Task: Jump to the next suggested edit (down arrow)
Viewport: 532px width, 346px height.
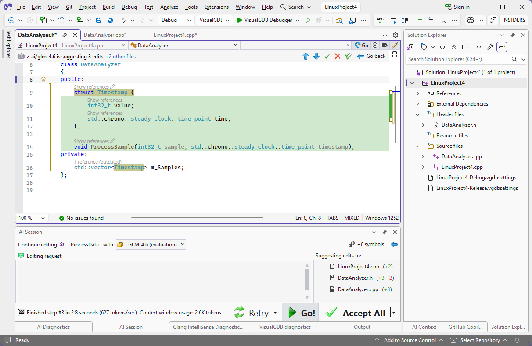Action: click(x=316, y=56)
